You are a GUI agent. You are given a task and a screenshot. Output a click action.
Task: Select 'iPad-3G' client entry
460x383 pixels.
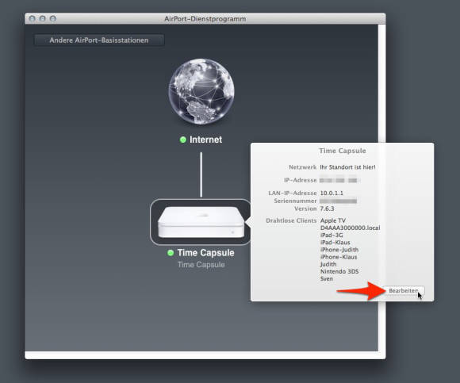pyautogui.click(x=332, y=236)
